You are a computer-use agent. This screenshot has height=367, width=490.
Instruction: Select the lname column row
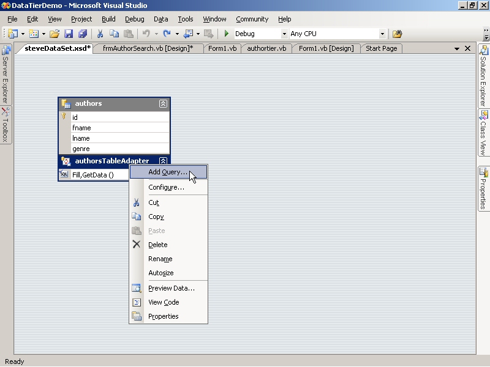(x=115, y=138)
